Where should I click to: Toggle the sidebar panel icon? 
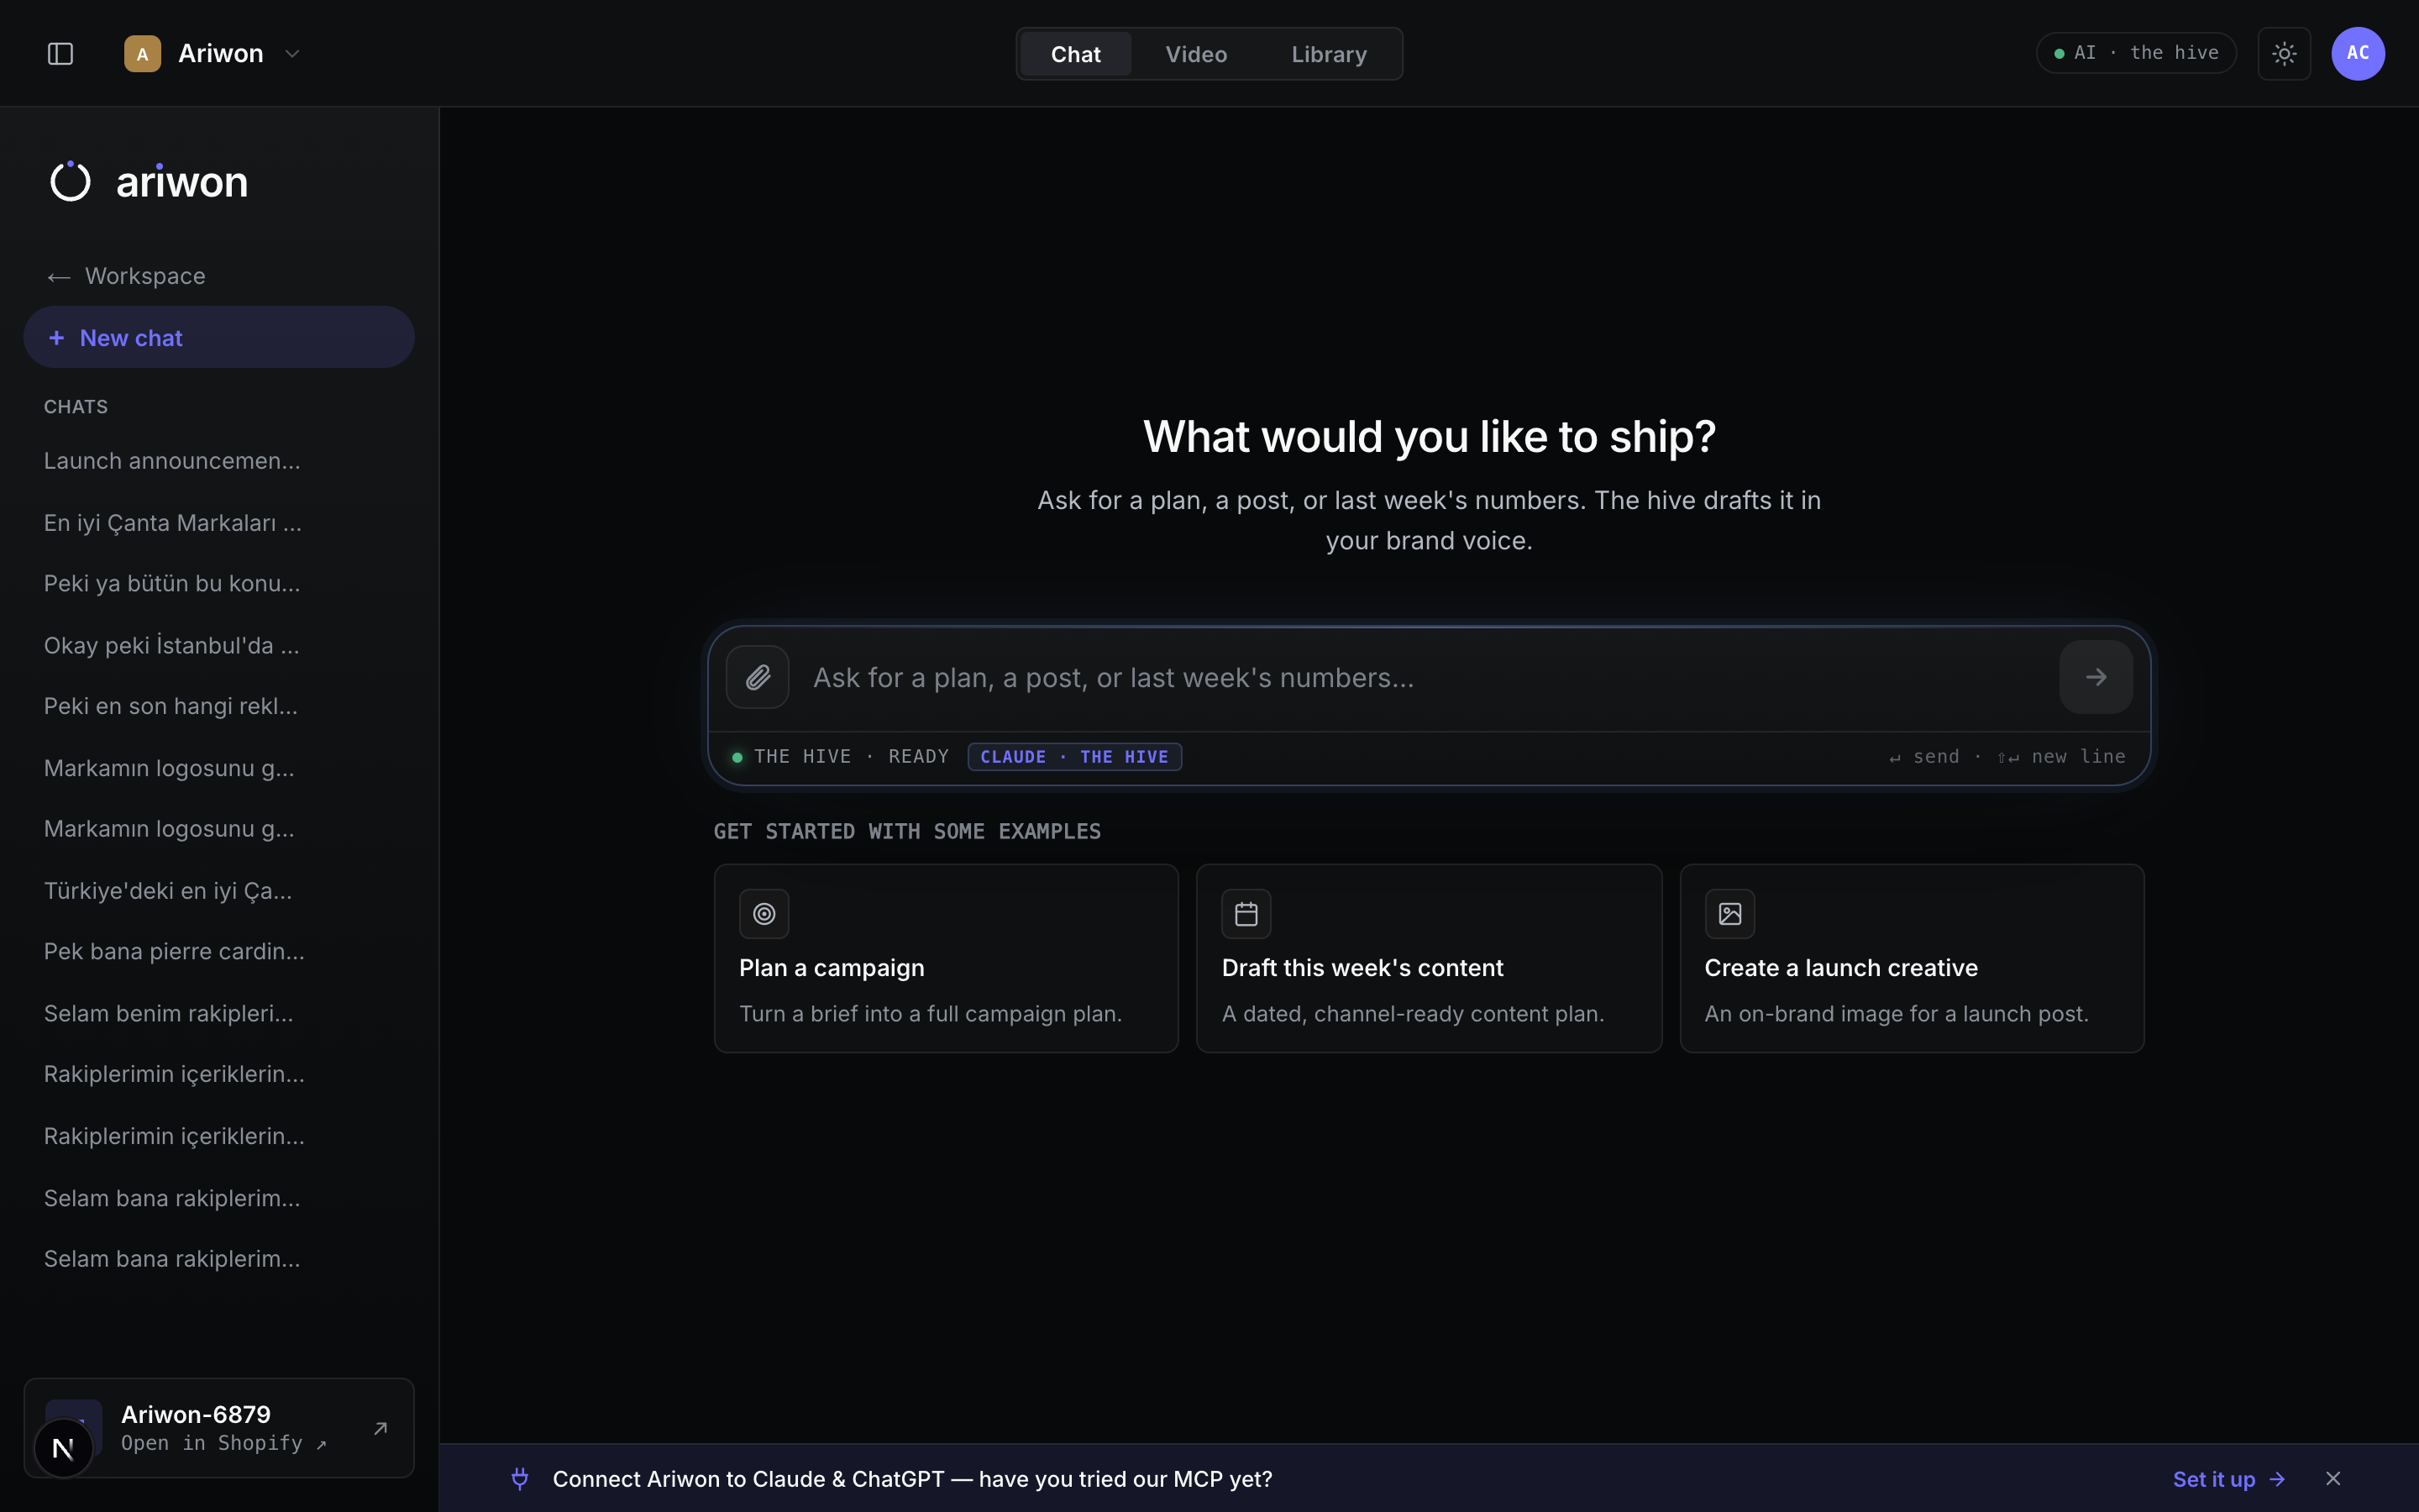coord(60,54)
